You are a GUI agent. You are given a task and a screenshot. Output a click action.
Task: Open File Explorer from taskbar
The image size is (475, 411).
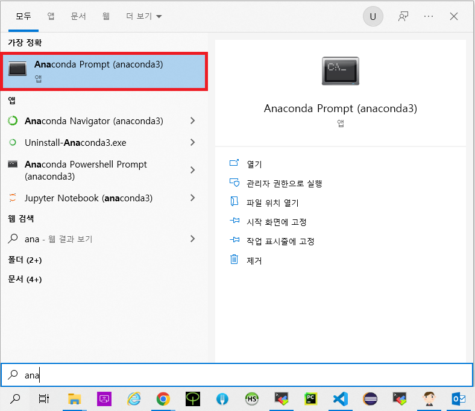point(74,399)
